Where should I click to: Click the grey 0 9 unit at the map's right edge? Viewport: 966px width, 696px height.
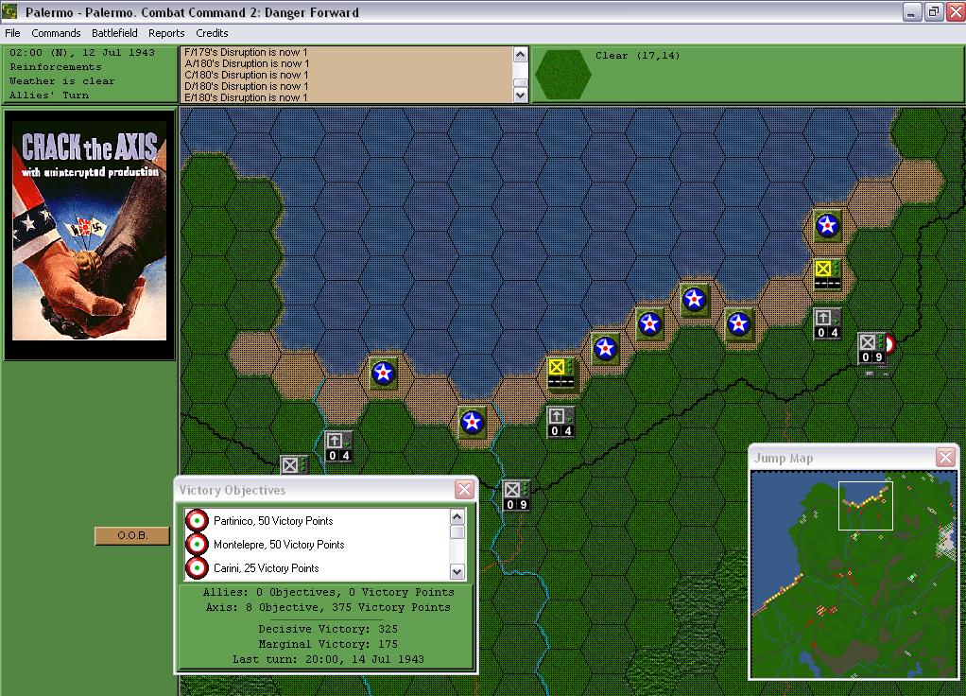pyautogui.click(x=871, y=347)
